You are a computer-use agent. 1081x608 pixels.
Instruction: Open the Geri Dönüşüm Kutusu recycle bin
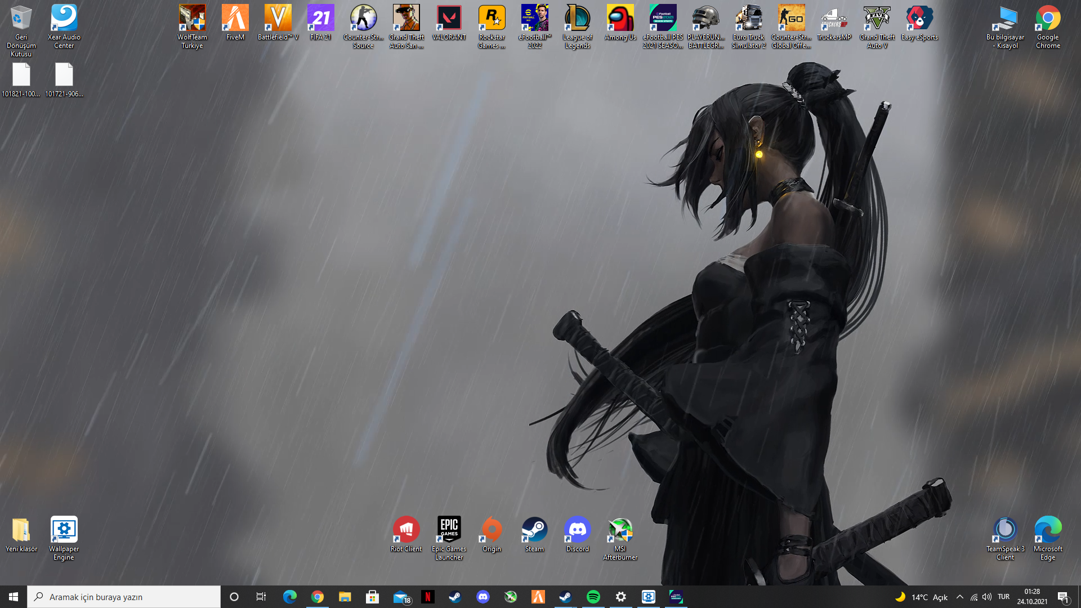click(21, 30)
